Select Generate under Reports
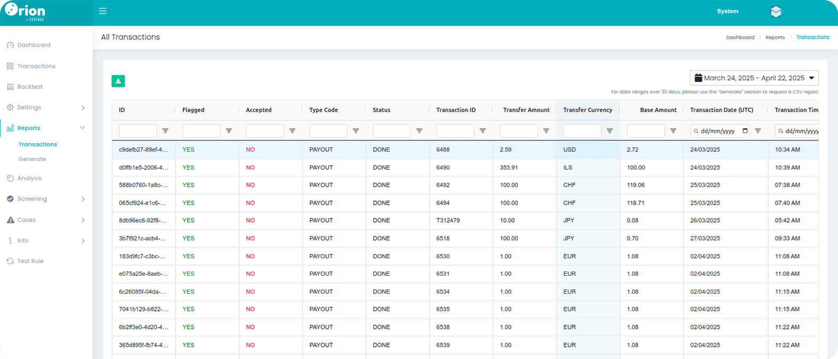Image resolution: width=838 pixels, height=359 pixels. [x=32, y=159]
